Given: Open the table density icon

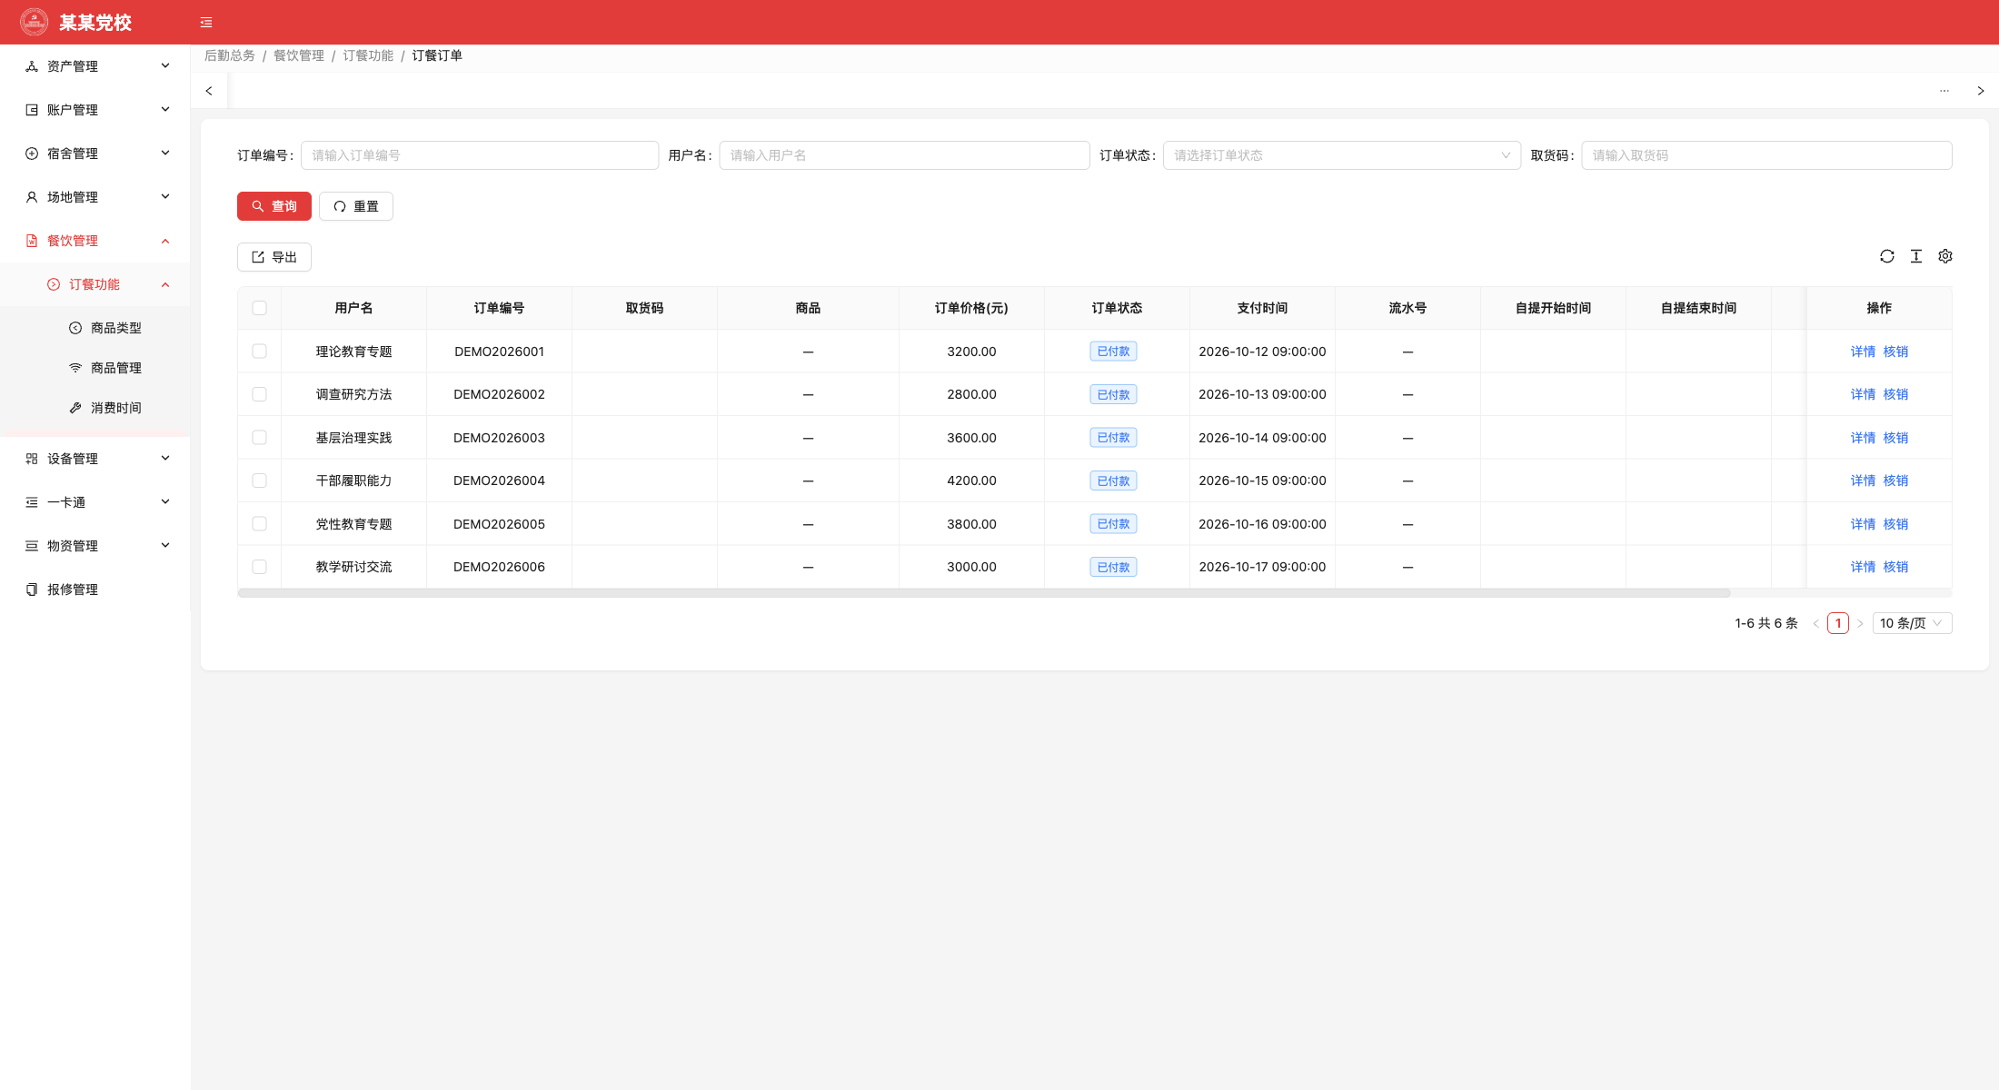Looking at the screenshot, I should (x=1916, y=257).
